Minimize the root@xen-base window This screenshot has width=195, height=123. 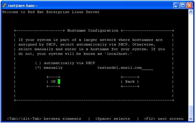click(x=176, y=6)
